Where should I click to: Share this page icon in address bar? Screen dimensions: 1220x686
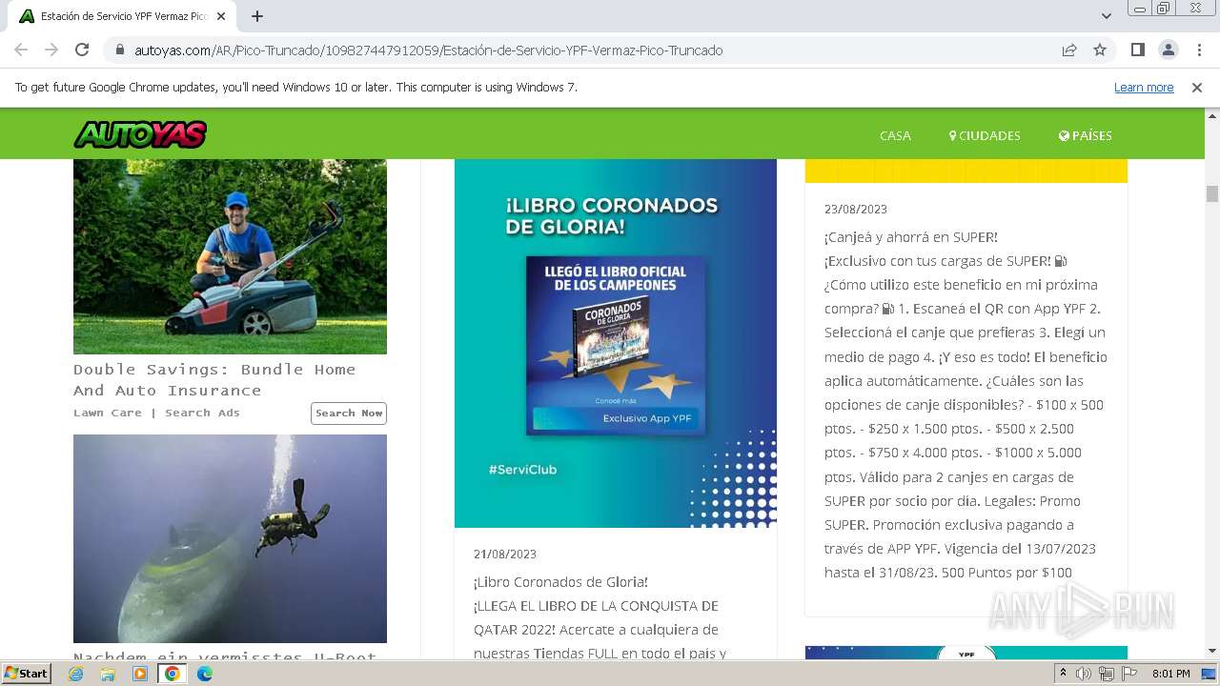point(1069,50)
